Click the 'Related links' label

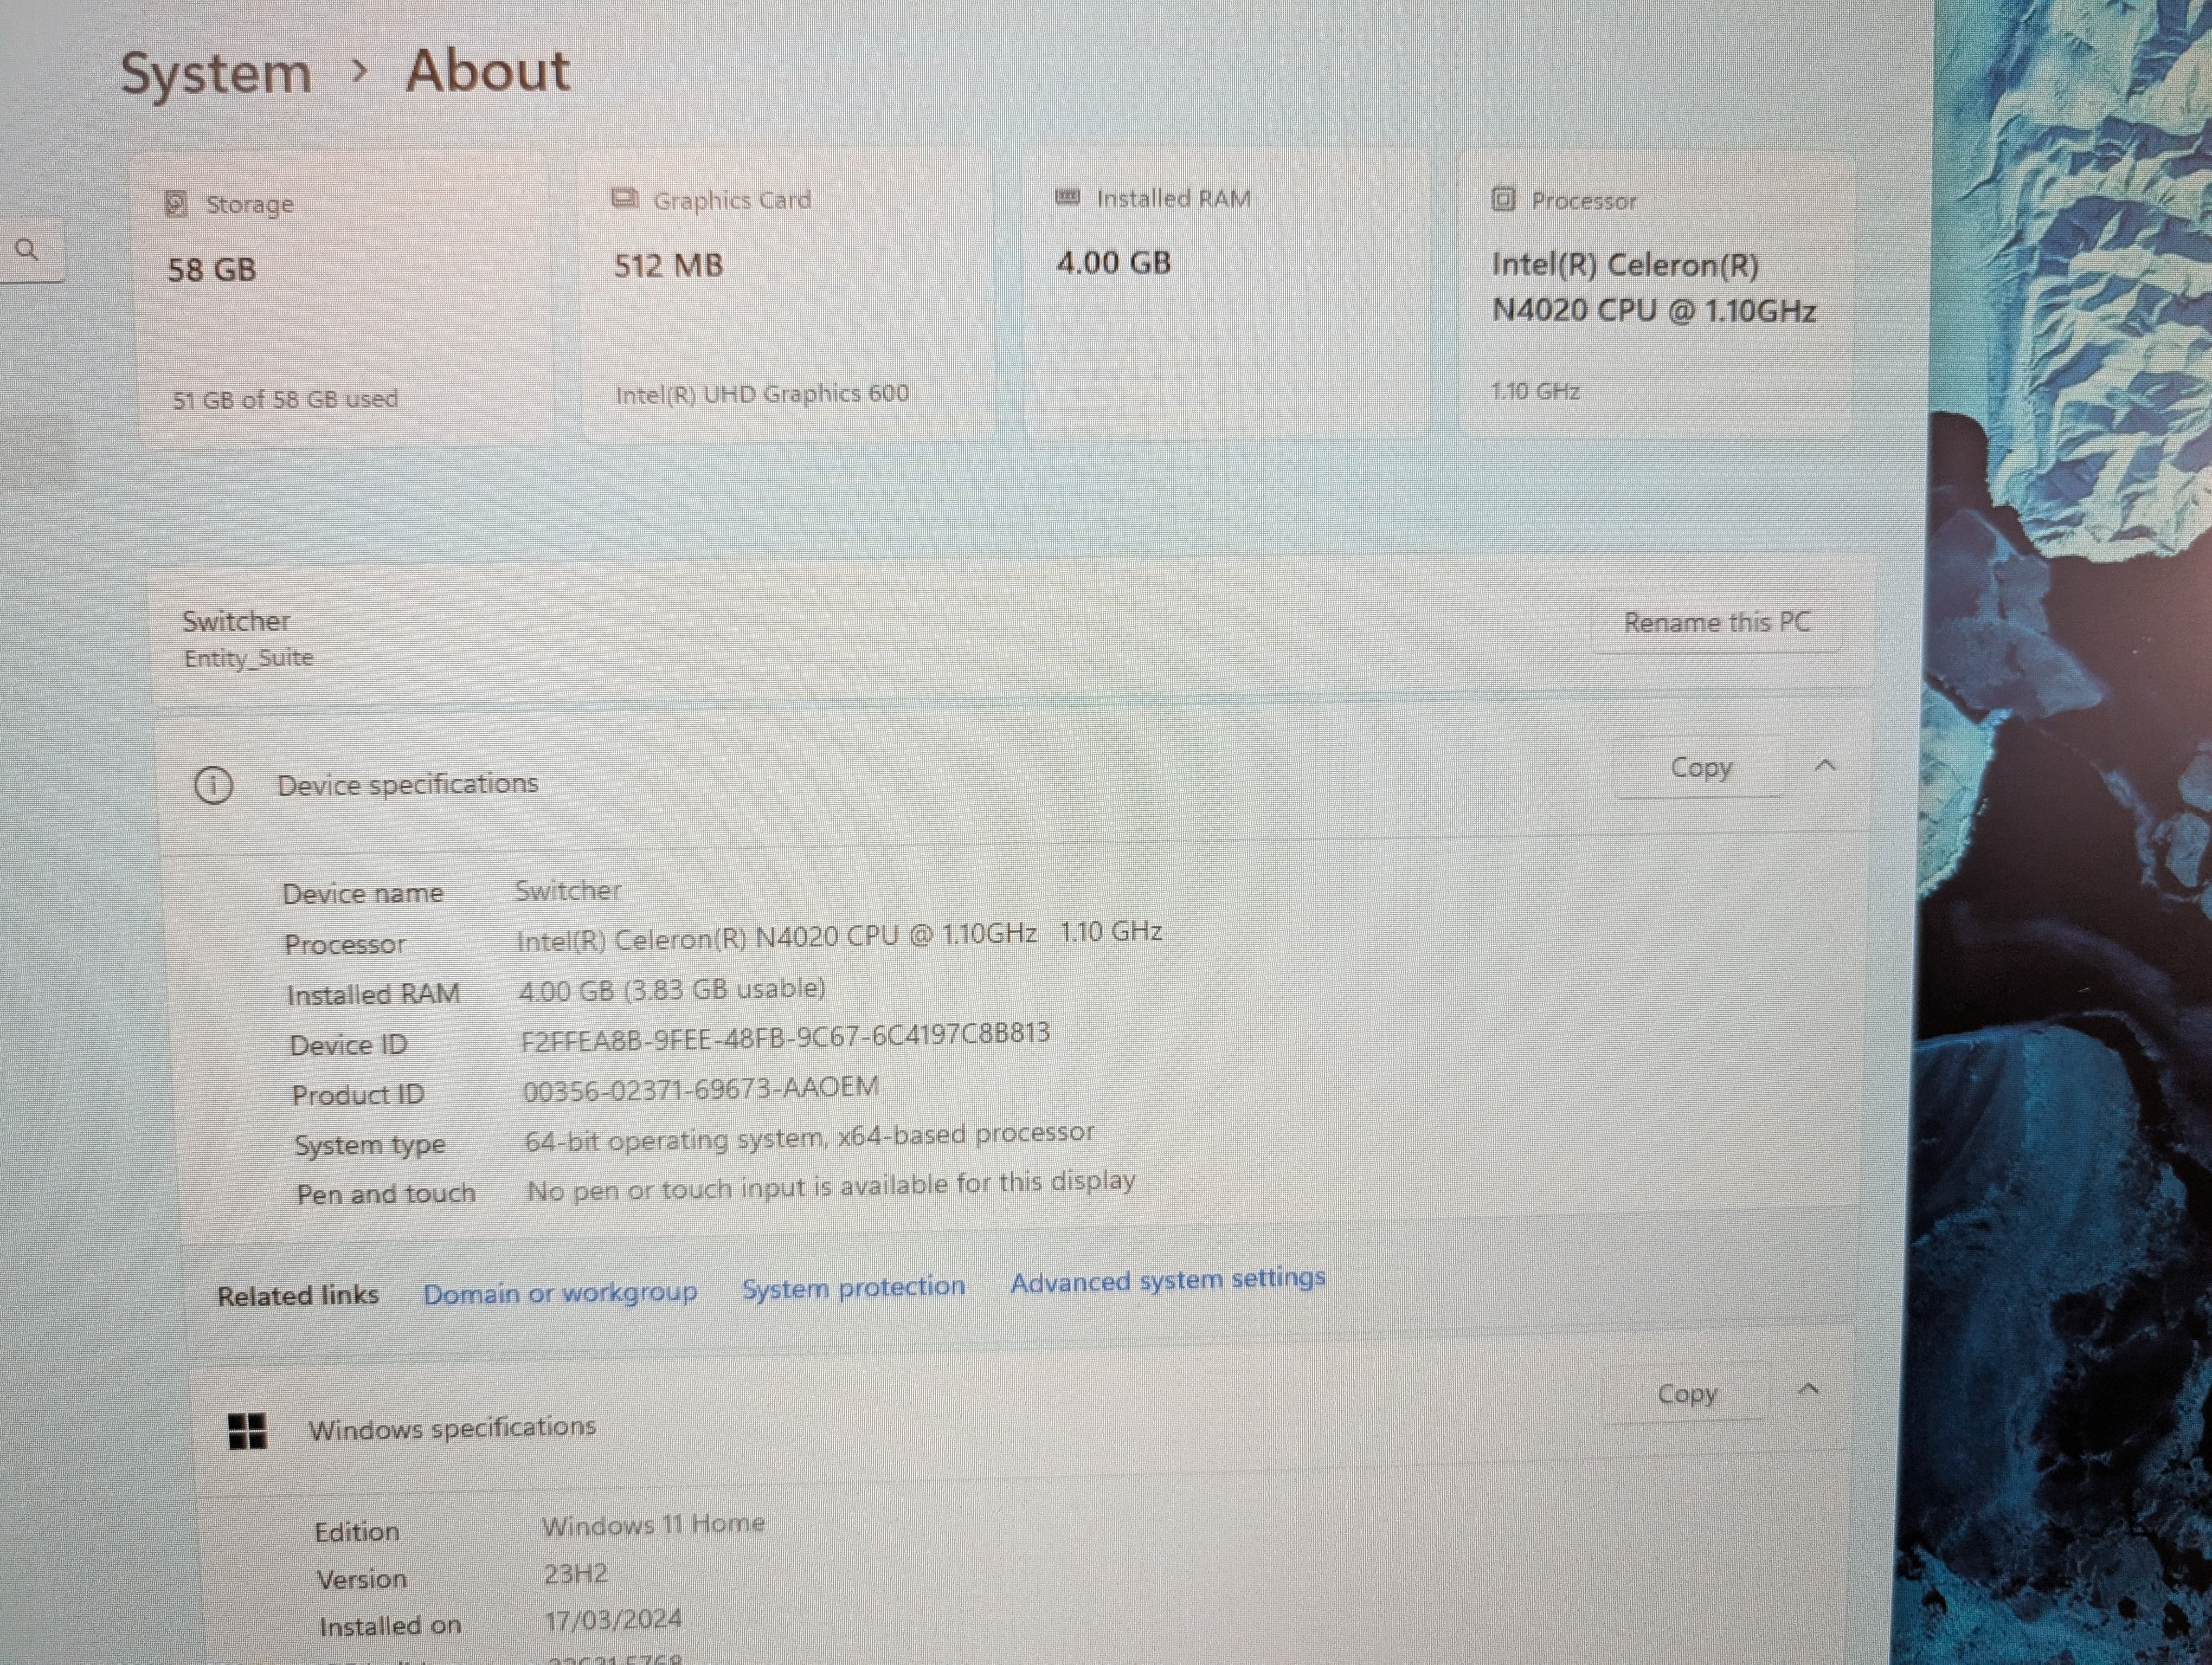298,1296
